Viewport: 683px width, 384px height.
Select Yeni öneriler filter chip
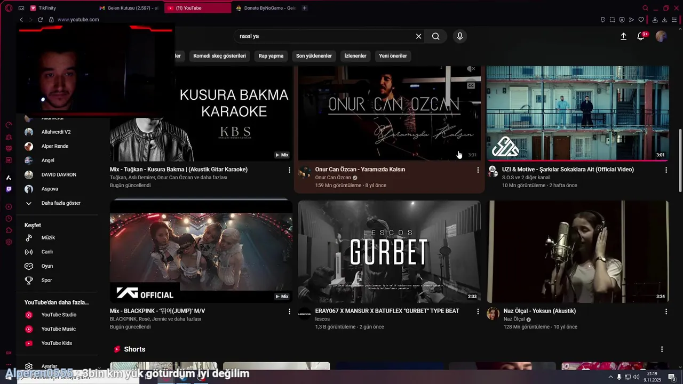[x=393, y=55]
